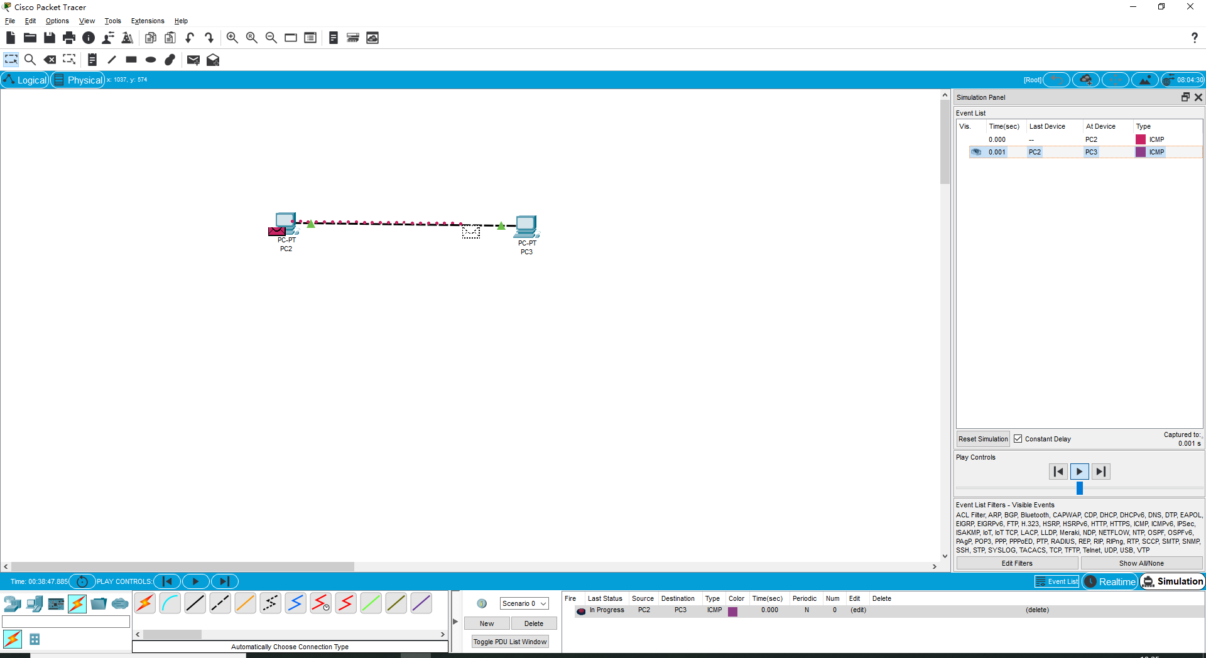This screenshot has width=1206, height=658.
Task: Reset zoom on the workspace
Action: tap(252, 38)
